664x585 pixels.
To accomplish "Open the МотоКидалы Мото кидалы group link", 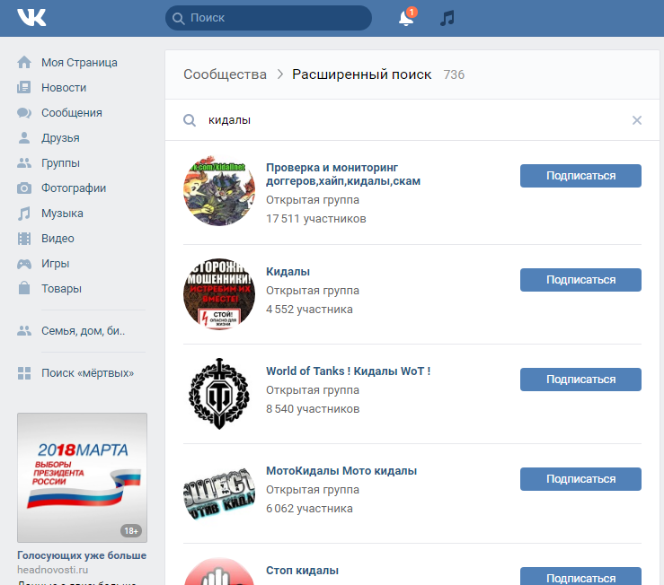I will pos(341,471).
